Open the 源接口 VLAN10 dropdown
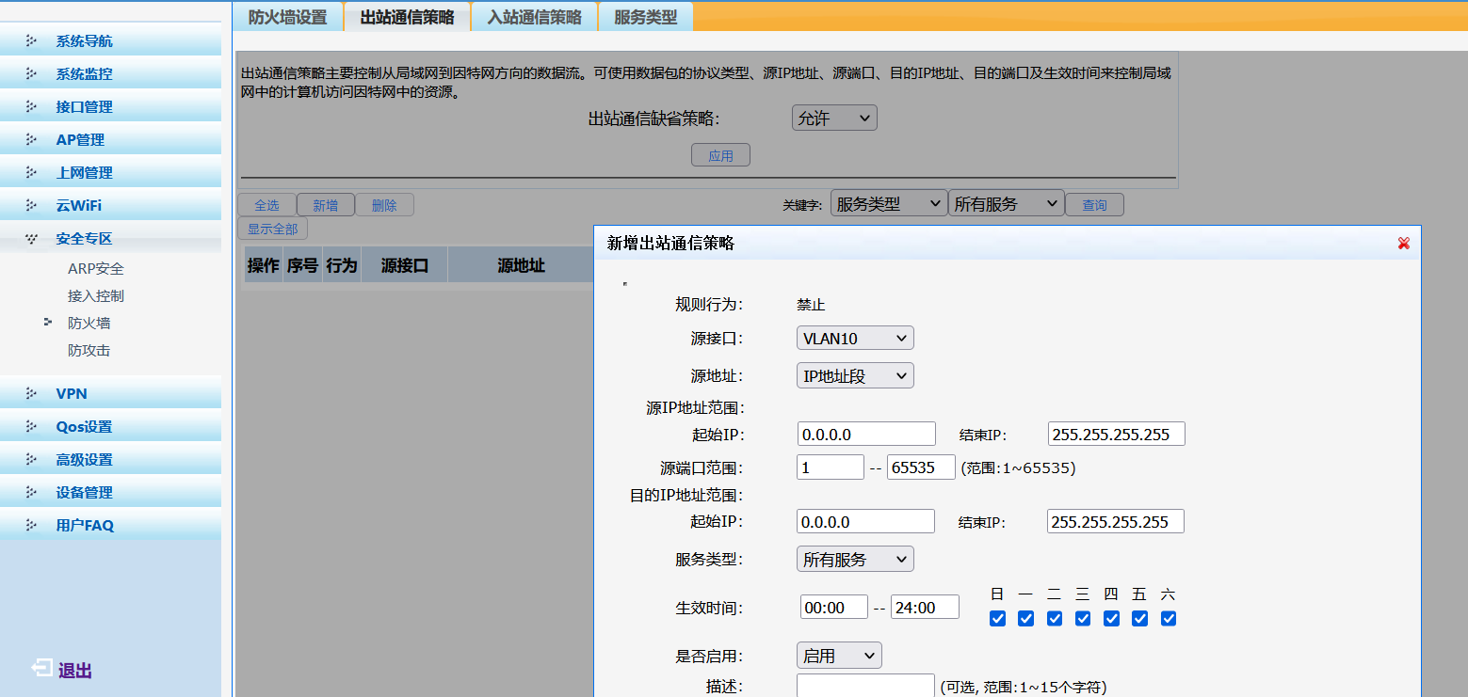1468x697 pixels. (x=854, y=339)
